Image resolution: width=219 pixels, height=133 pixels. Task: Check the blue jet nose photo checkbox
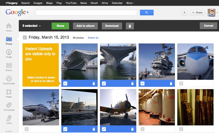[181, 84]
